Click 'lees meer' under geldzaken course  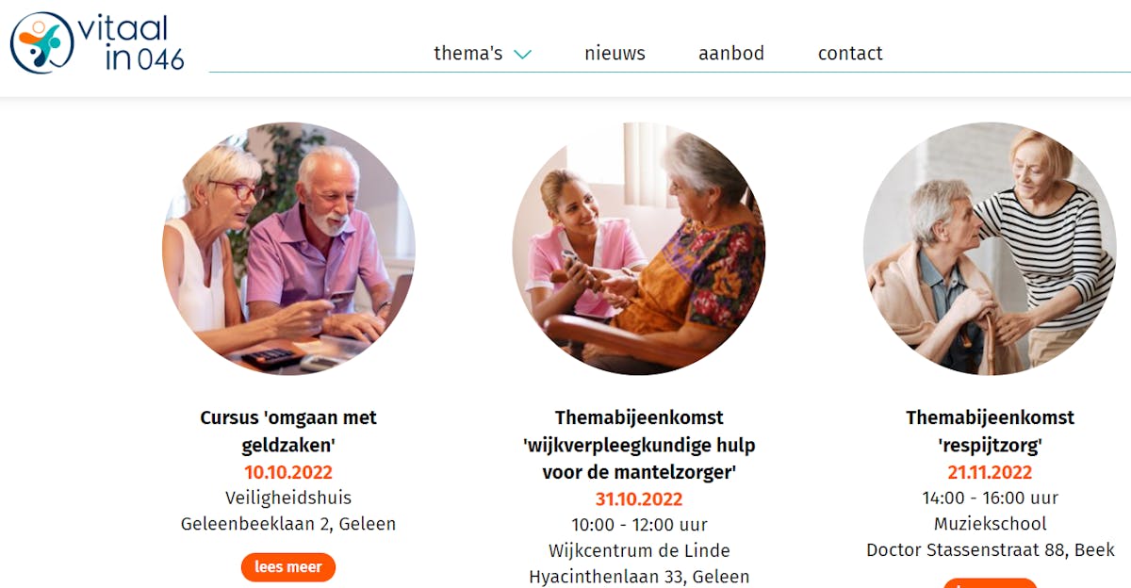[x=288, y=567]
